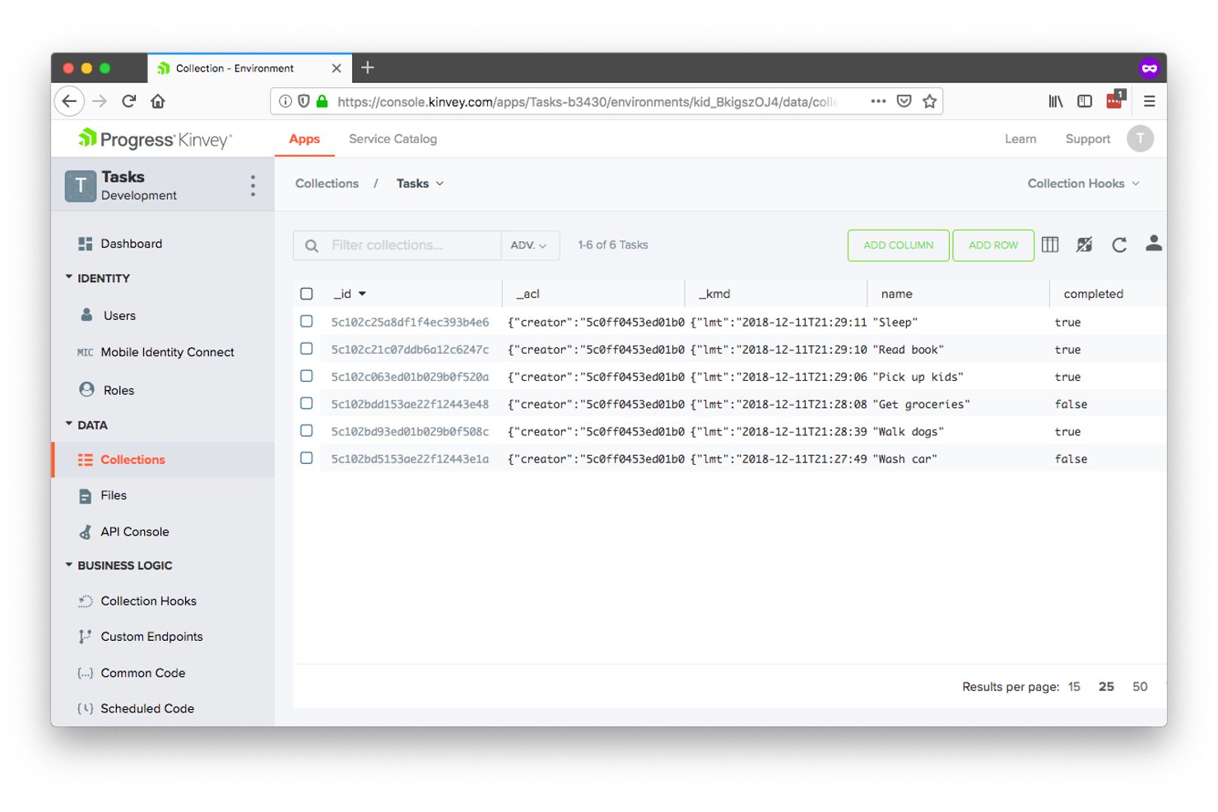Screen dimensions: 1218x812
Task: Check the row for "Get groceries"
Action: coord(306,403)
